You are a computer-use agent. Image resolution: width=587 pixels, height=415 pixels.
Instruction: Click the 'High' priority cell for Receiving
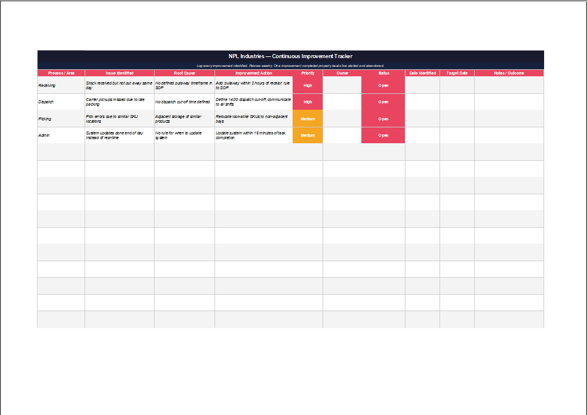click(x=308, y=86)
